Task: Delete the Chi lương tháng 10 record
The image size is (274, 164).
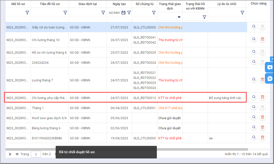Action: click(x=262, y=39)
